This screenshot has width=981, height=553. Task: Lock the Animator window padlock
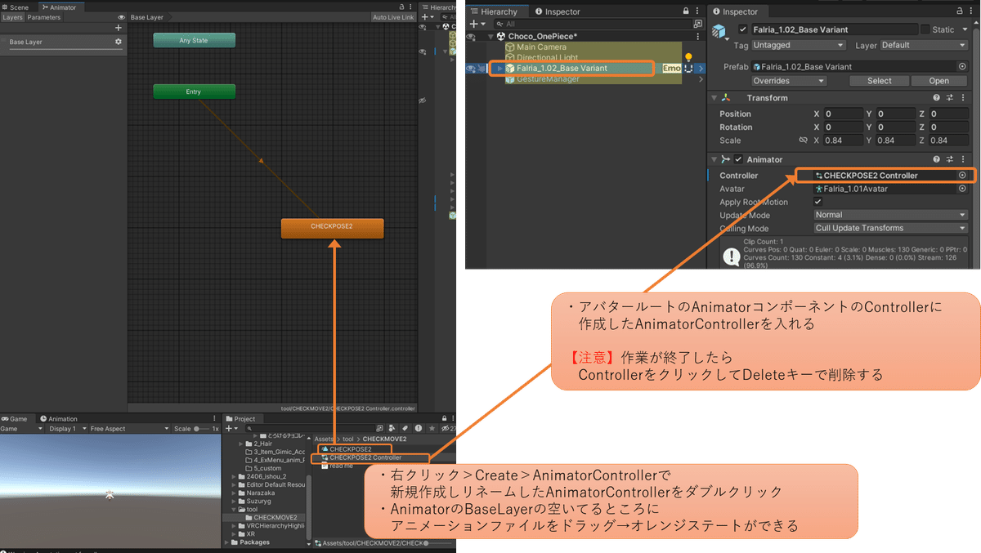coord(401,7)
